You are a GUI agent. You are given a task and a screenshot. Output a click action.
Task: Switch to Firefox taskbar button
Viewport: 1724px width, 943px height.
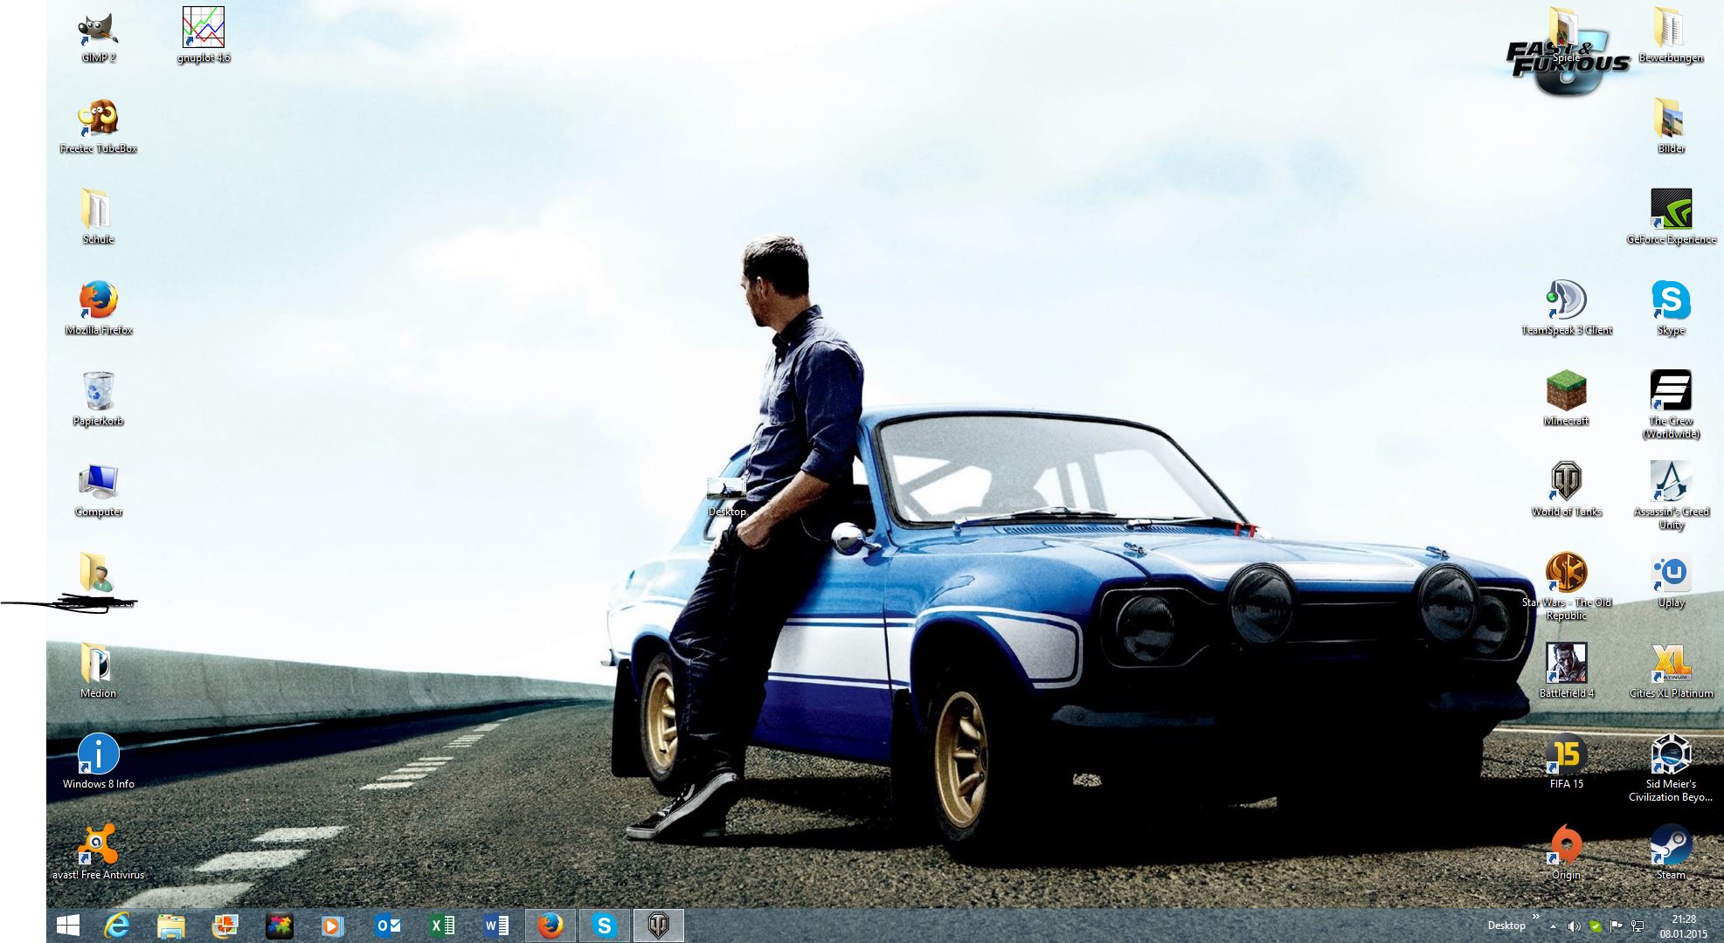click(550, 926)
